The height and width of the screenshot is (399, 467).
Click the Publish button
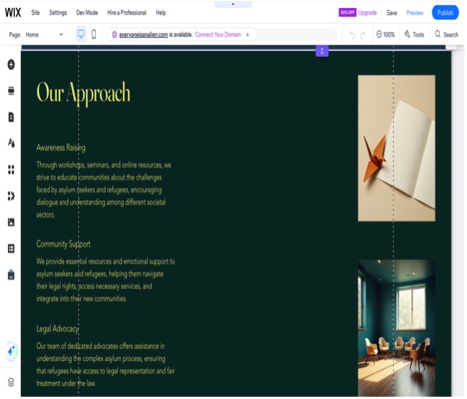point(445,13)
